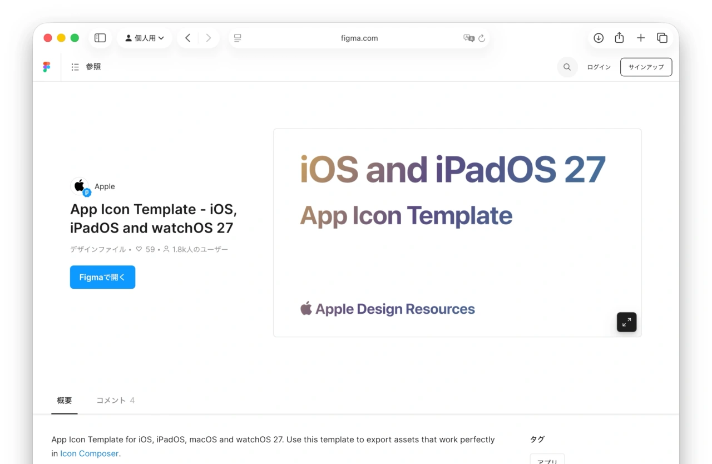Click the 1.8k人のユーザー count
The width and height of the screenshot is (712, 464).
[196, 249]
